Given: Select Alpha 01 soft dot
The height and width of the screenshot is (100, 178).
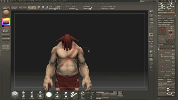Looking at the screenshot, I should (x=57, y=93).
